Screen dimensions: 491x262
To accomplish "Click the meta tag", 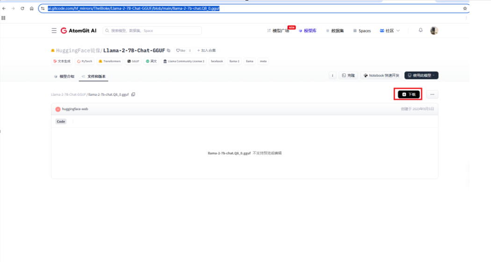I will point(263,61).
